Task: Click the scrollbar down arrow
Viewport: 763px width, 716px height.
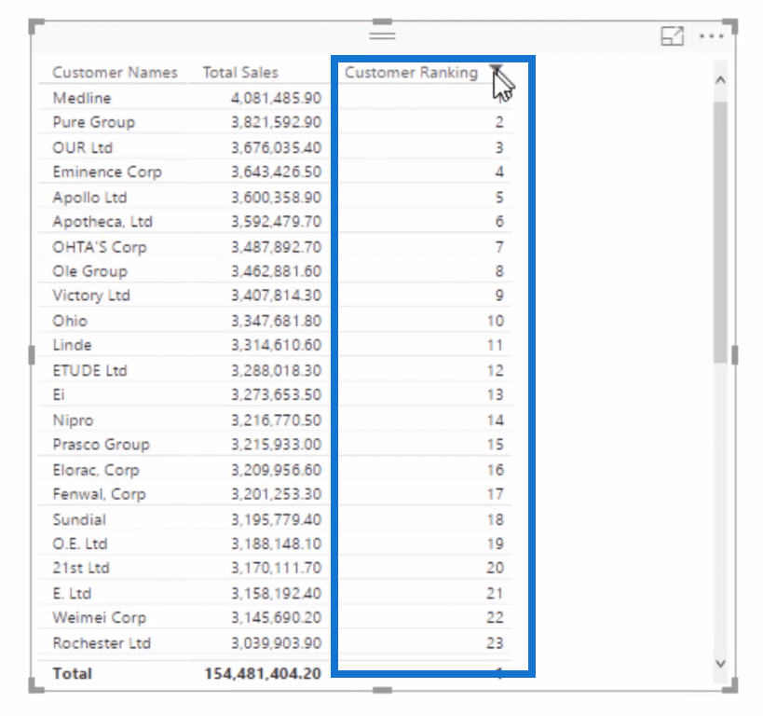Action: [721, 663]
